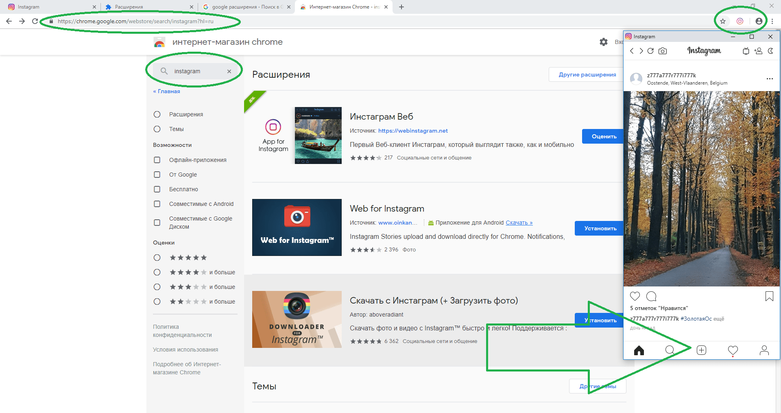Reload the Chrome Web Store page
This screenshot has height=413, width=781.
[x=35, y=21]
